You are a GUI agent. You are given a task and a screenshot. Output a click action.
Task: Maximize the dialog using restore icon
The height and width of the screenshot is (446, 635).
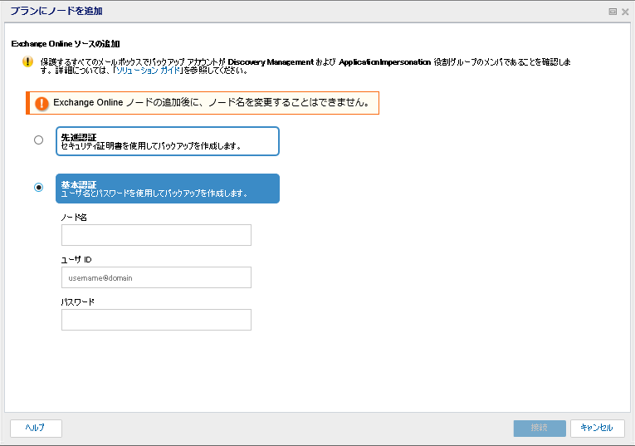[613, 12]
